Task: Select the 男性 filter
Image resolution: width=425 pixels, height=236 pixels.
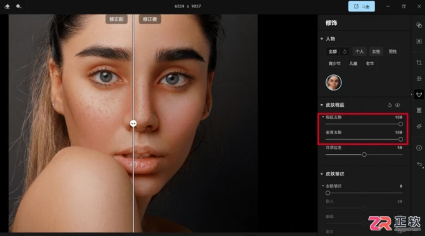Action: (x=392, y=51)
